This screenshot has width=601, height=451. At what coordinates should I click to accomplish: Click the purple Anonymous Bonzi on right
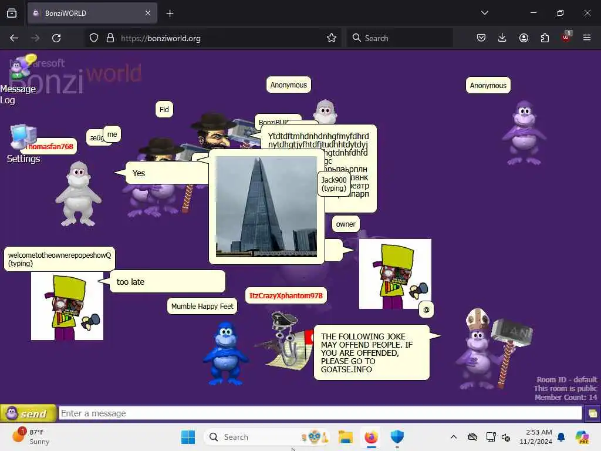(524, 133)
